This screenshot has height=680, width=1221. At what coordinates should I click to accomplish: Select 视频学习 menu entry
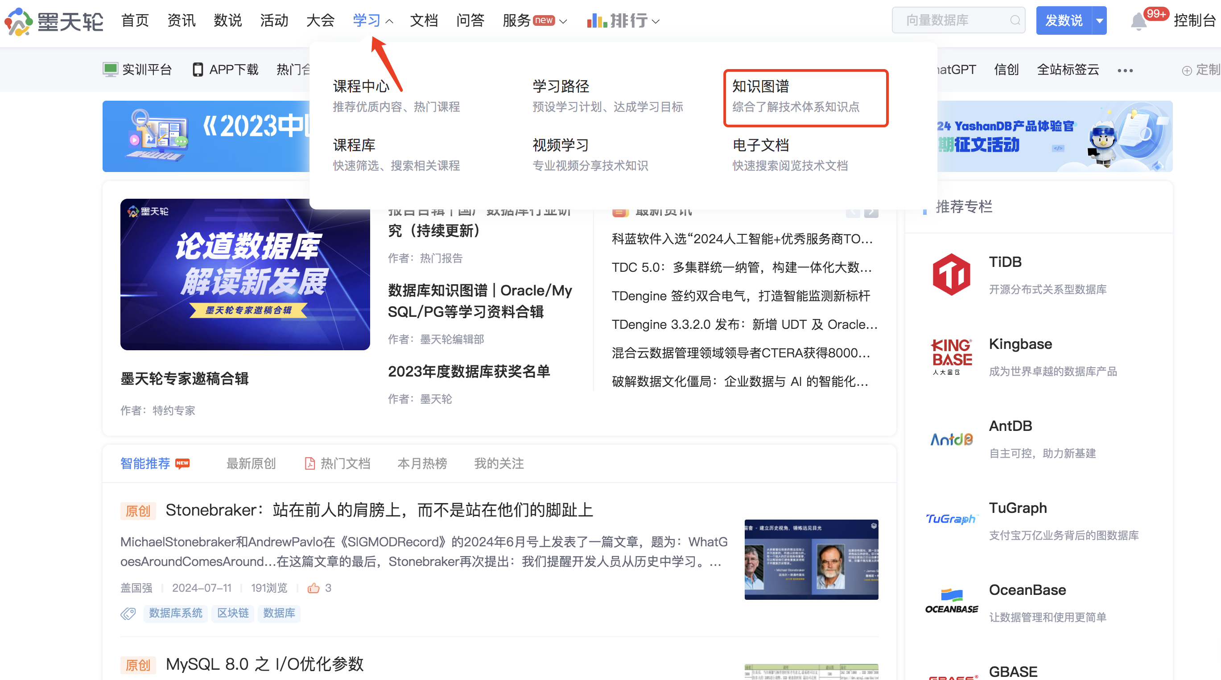click(x=560, y=145)
